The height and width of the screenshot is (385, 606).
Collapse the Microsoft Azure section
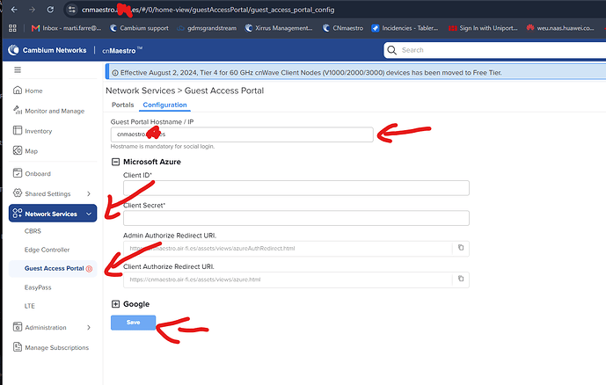115,162
